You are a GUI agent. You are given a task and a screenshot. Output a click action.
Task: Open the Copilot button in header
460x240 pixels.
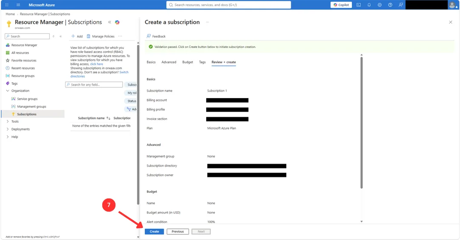pyautogui.click(x=341, y=5)
